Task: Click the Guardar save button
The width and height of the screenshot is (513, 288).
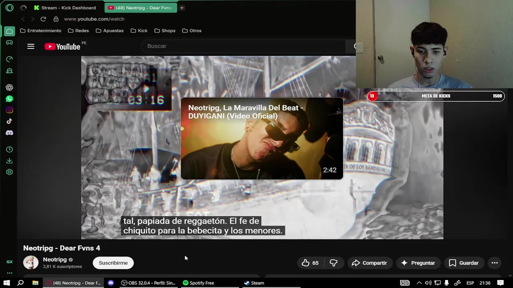Action: click(x=464, y=263)
